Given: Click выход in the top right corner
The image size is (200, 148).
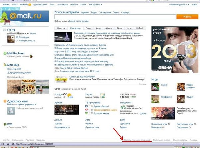Looking at the screenshot, I should (194, 5).
